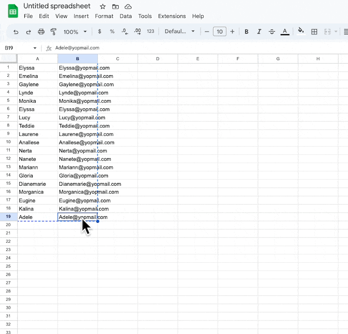Viewport: 348px width, 334px height.
Task: Select cell containing Dianemarie name
Action: point(37,184)
